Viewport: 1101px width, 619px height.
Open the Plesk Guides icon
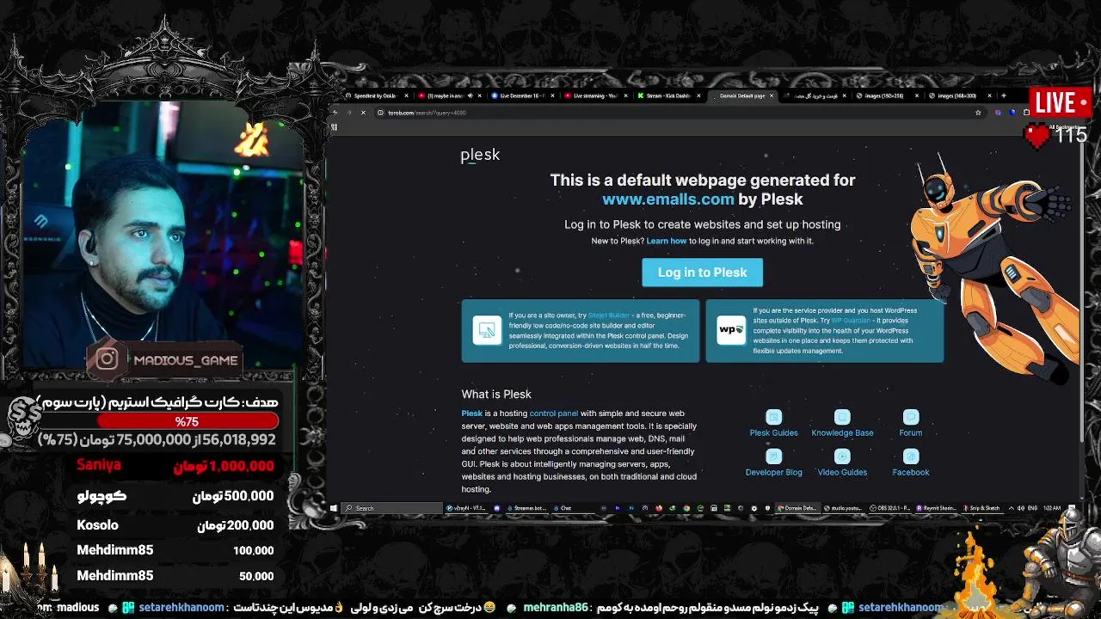pyautogui.click(x=773, y=417)
